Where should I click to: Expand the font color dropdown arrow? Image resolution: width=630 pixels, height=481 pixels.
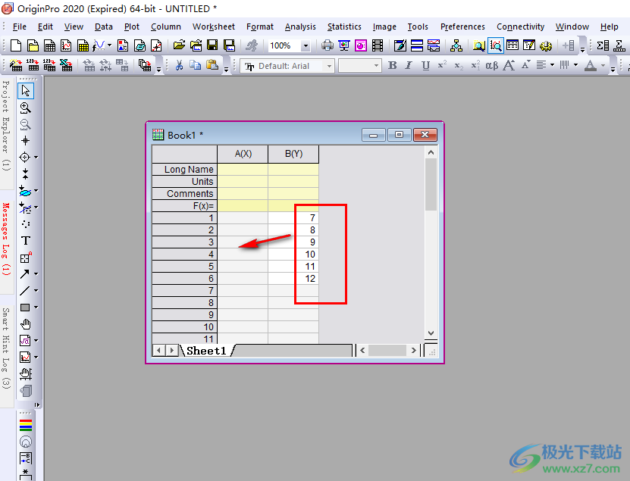(x=603, y=65)
